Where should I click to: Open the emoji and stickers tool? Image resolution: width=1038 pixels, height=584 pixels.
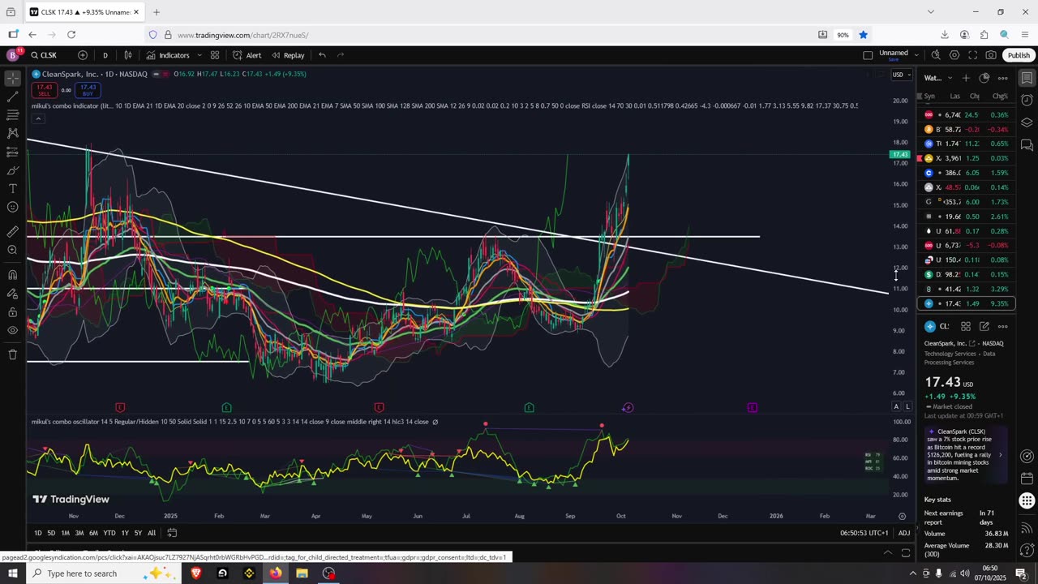(x=13, y=207)
